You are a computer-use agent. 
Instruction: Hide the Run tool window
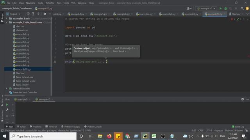pyautogui.click(x=248, y=99)
